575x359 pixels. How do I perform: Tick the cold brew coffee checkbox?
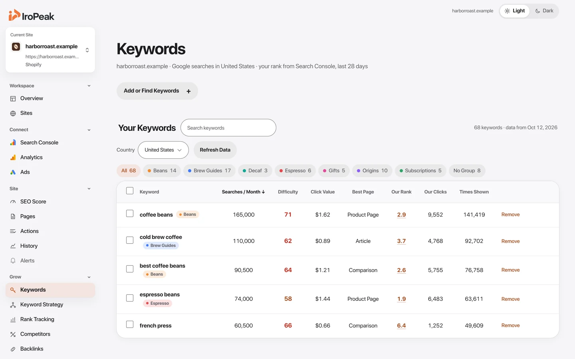tap(130, 240)
